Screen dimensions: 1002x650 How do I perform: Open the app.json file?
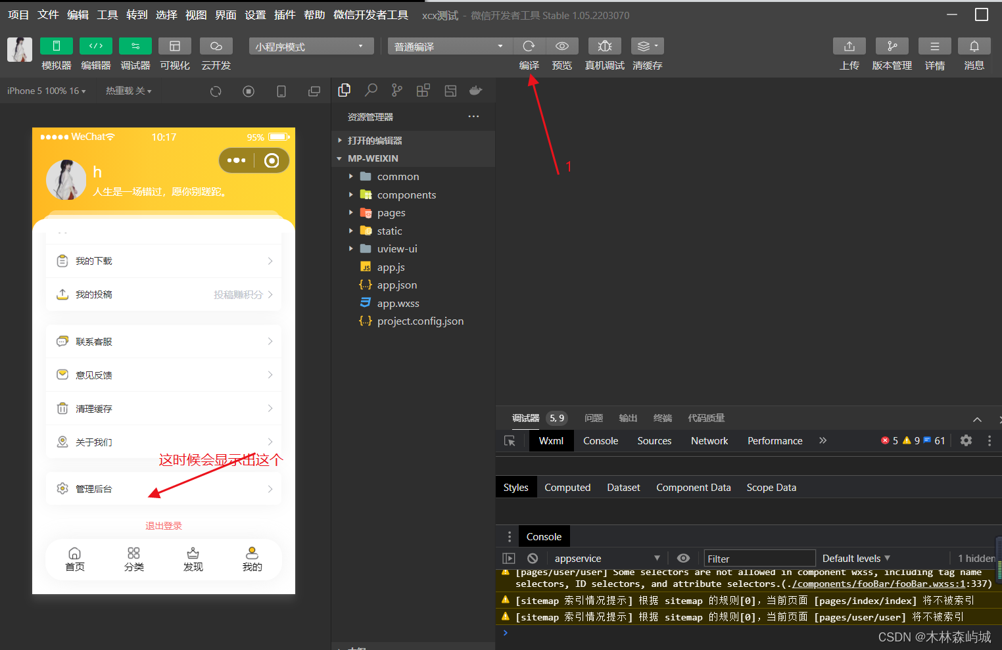tap(413, 285)
